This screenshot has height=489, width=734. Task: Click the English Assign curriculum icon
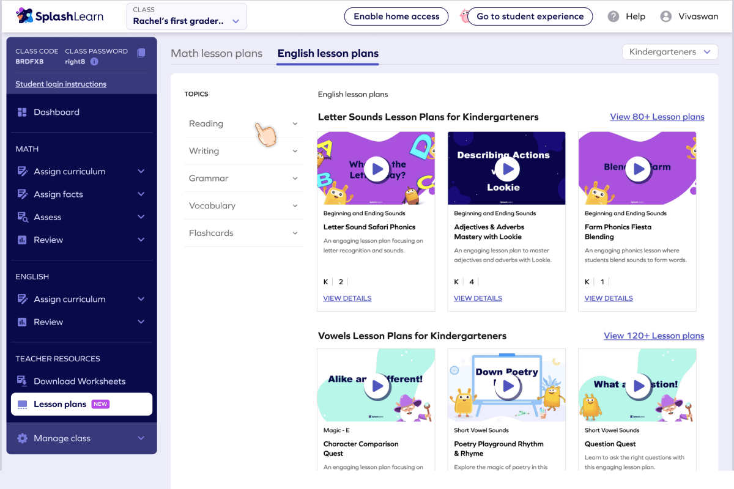23,300
